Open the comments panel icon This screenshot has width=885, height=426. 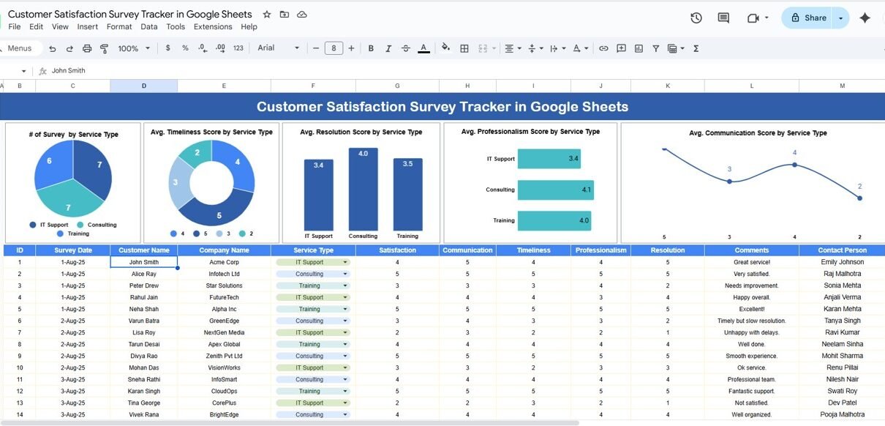click(723, 18)
